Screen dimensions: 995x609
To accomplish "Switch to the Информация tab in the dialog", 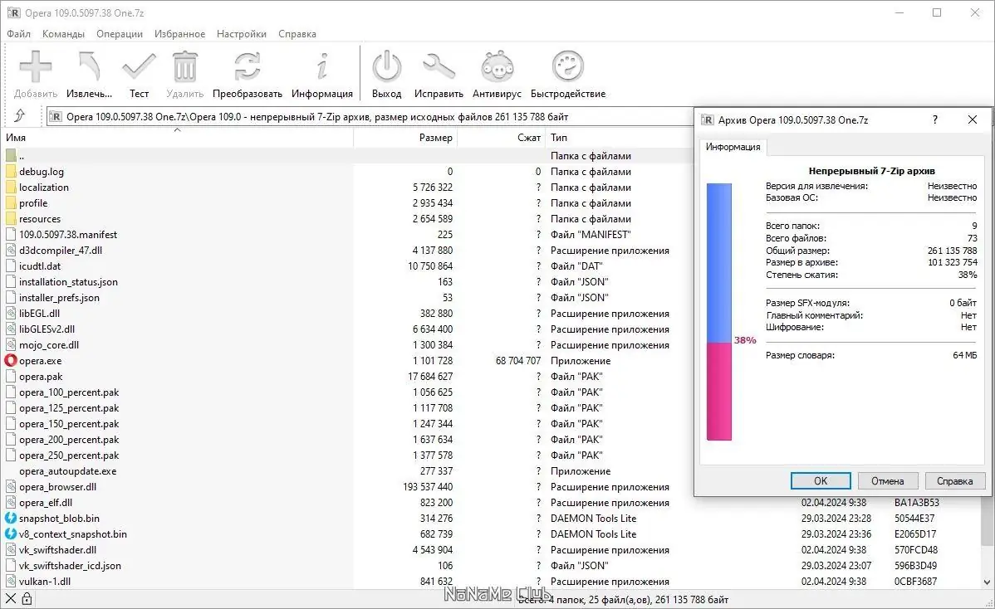I will coord(733,146).
